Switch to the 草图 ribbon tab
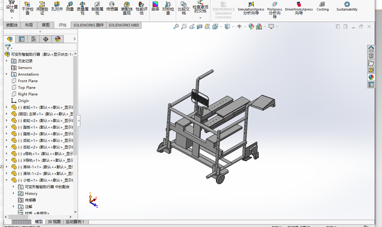The width and height of the screenshot is (382, 227). coord(46,25)
